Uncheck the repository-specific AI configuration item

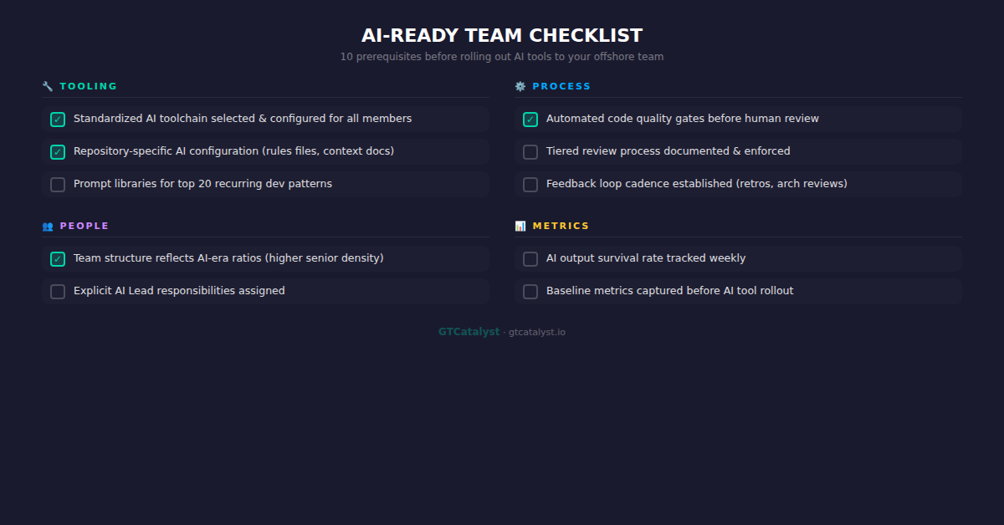(57, 151)
